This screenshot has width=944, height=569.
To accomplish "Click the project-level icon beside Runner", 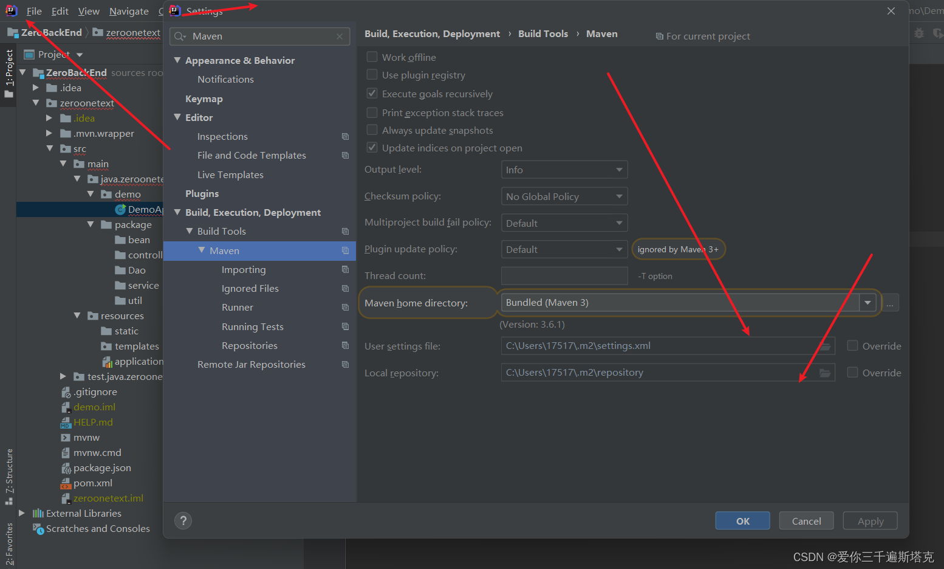I will 345,308.
